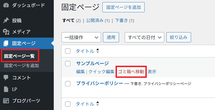Select 固定ページ一覧 in the sidebar submenu
Screen dimensions: 215x110
pos(19,56)
